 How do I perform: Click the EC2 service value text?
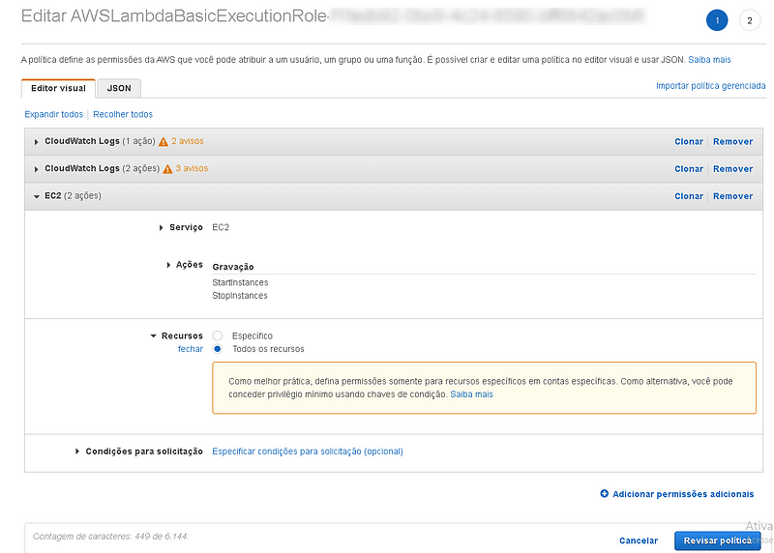pyautogui.click(x=221, y=227)
